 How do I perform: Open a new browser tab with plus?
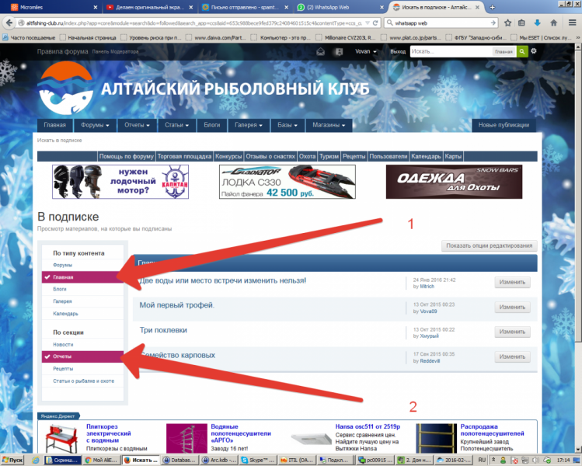pyautogui.click(x=492, y=7)
